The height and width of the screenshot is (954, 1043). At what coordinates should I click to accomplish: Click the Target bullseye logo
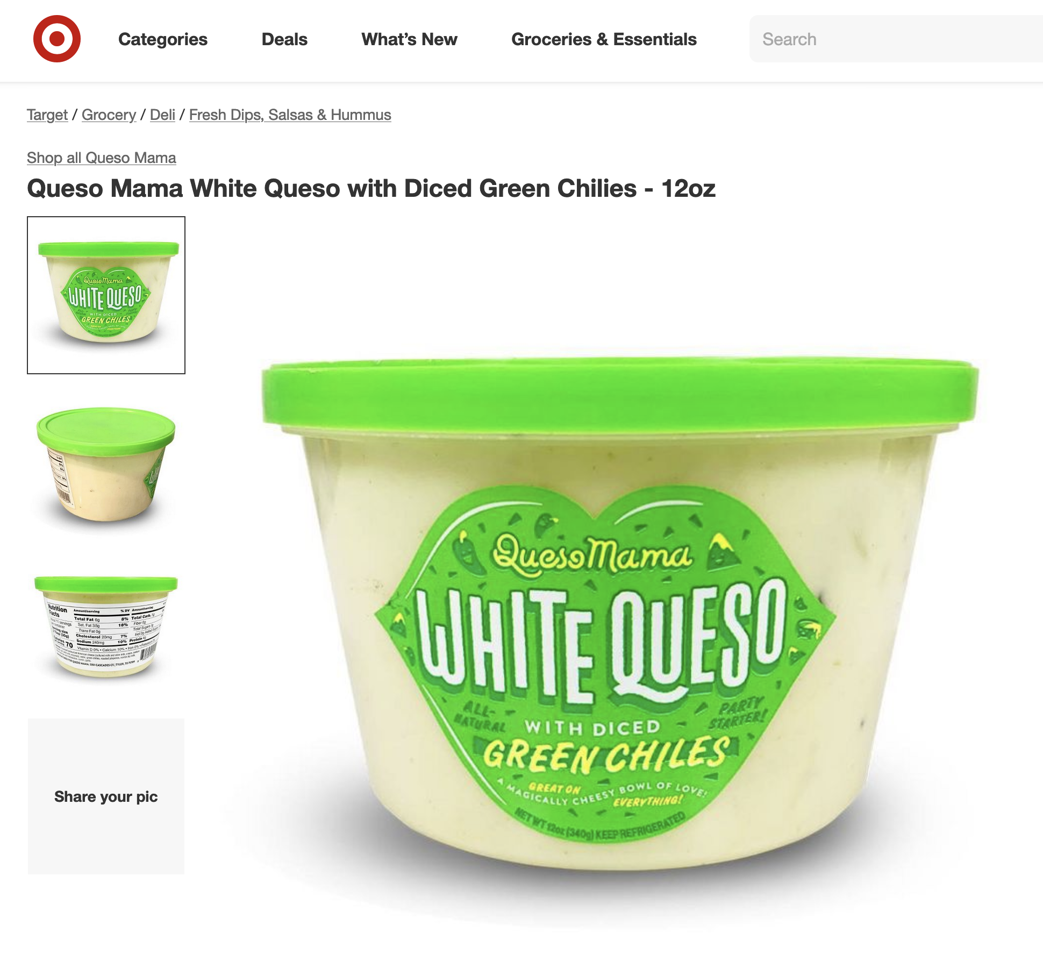pos(57,39)
